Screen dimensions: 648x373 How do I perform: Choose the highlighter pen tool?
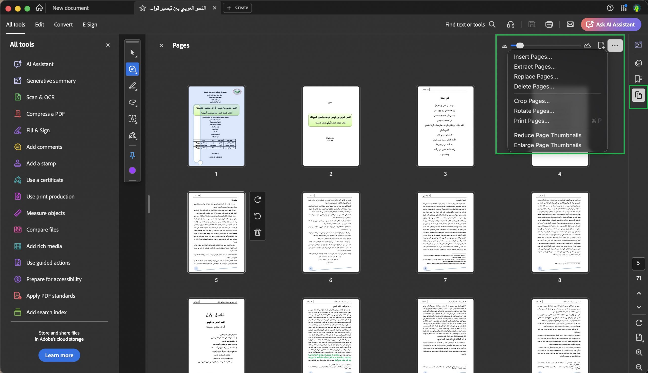click(x=132, y=86)
